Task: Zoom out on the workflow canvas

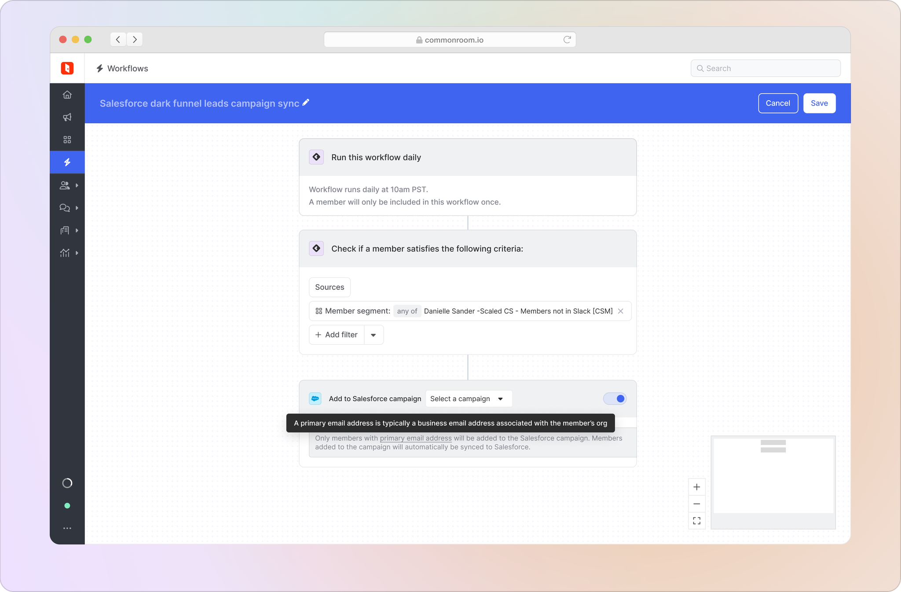Action: tap(697, 504)
